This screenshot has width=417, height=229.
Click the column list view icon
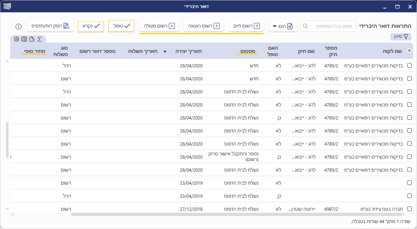24,39
